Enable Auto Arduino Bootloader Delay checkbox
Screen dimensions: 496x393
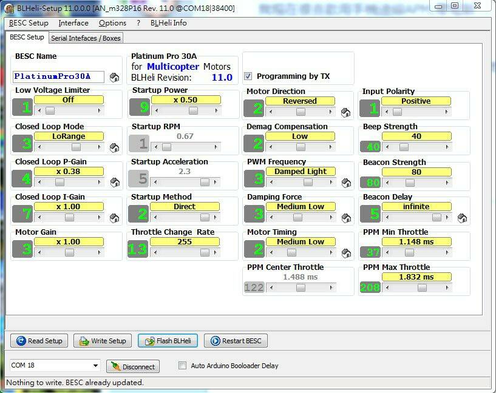point(182,366)
